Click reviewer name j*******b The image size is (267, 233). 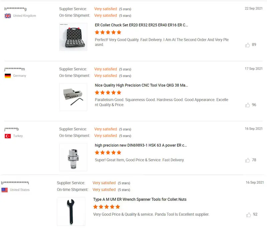pyautogui.click(x=12, y=129)
